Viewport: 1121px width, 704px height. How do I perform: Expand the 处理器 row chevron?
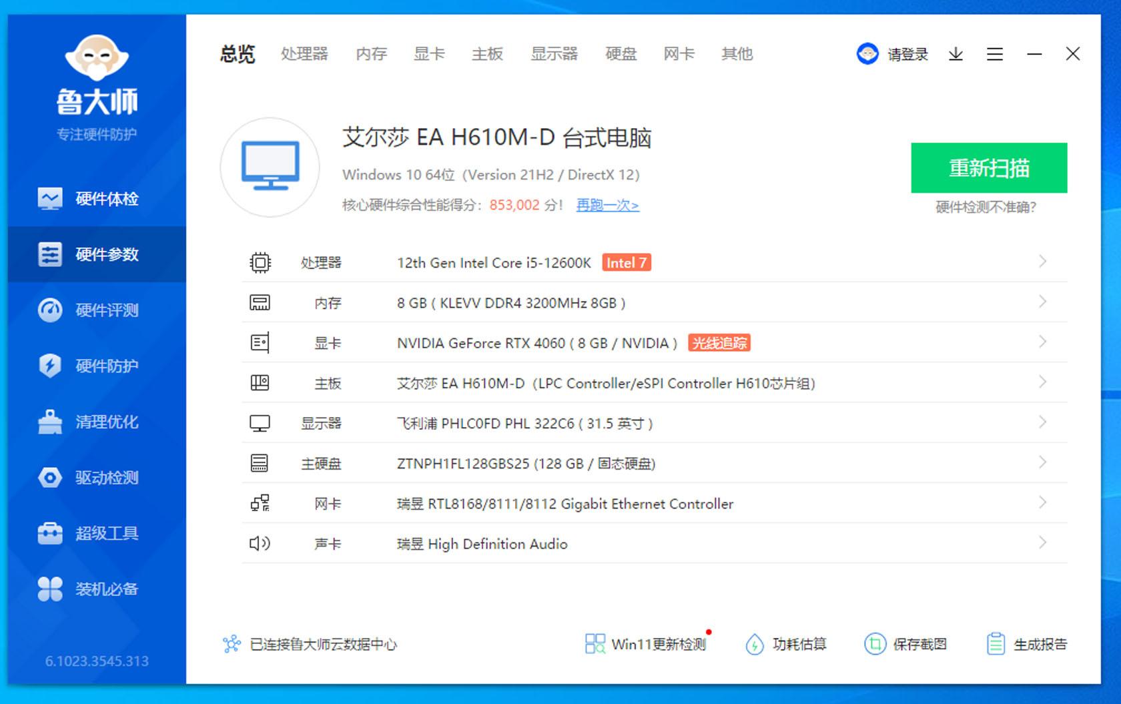tap(1042, 262)
